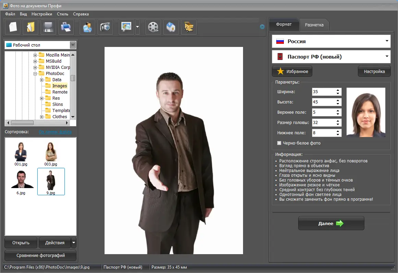
Task: Add the format to Избранное
Action: click(292, 72)
